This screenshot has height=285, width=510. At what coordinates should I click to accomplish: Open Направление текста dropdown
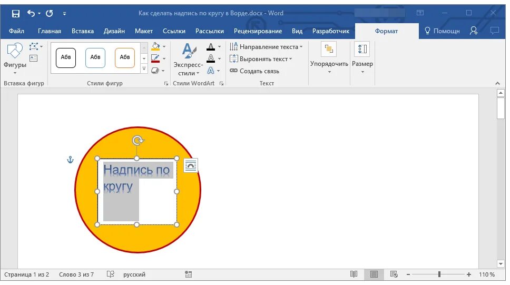click(266, 47)
